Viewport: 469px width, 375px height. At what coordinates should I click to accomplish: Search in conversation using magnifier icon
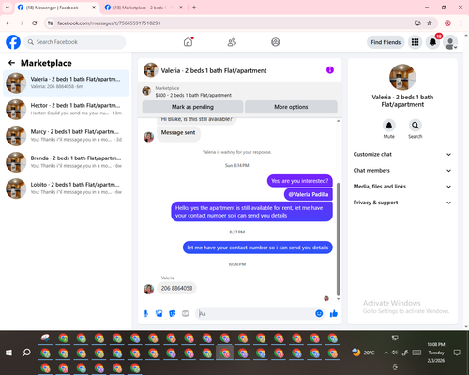[x=416, y=126]
